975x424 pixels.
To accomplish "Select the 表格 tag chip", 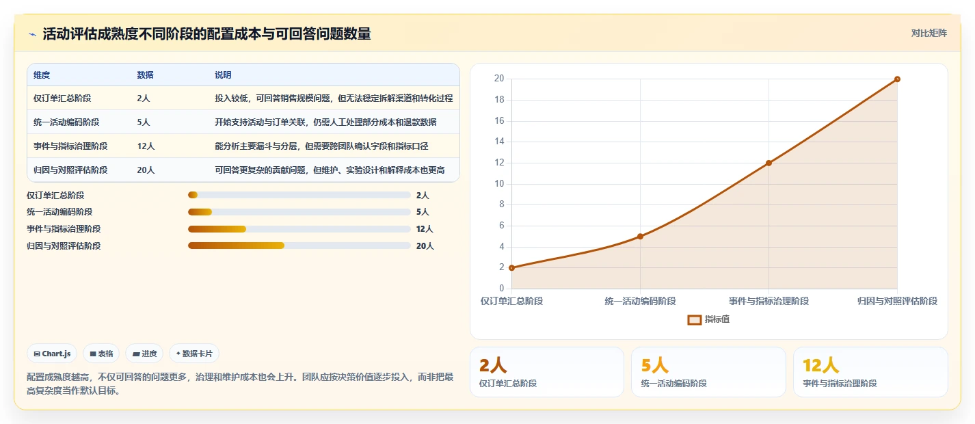I will pos(101,354).
